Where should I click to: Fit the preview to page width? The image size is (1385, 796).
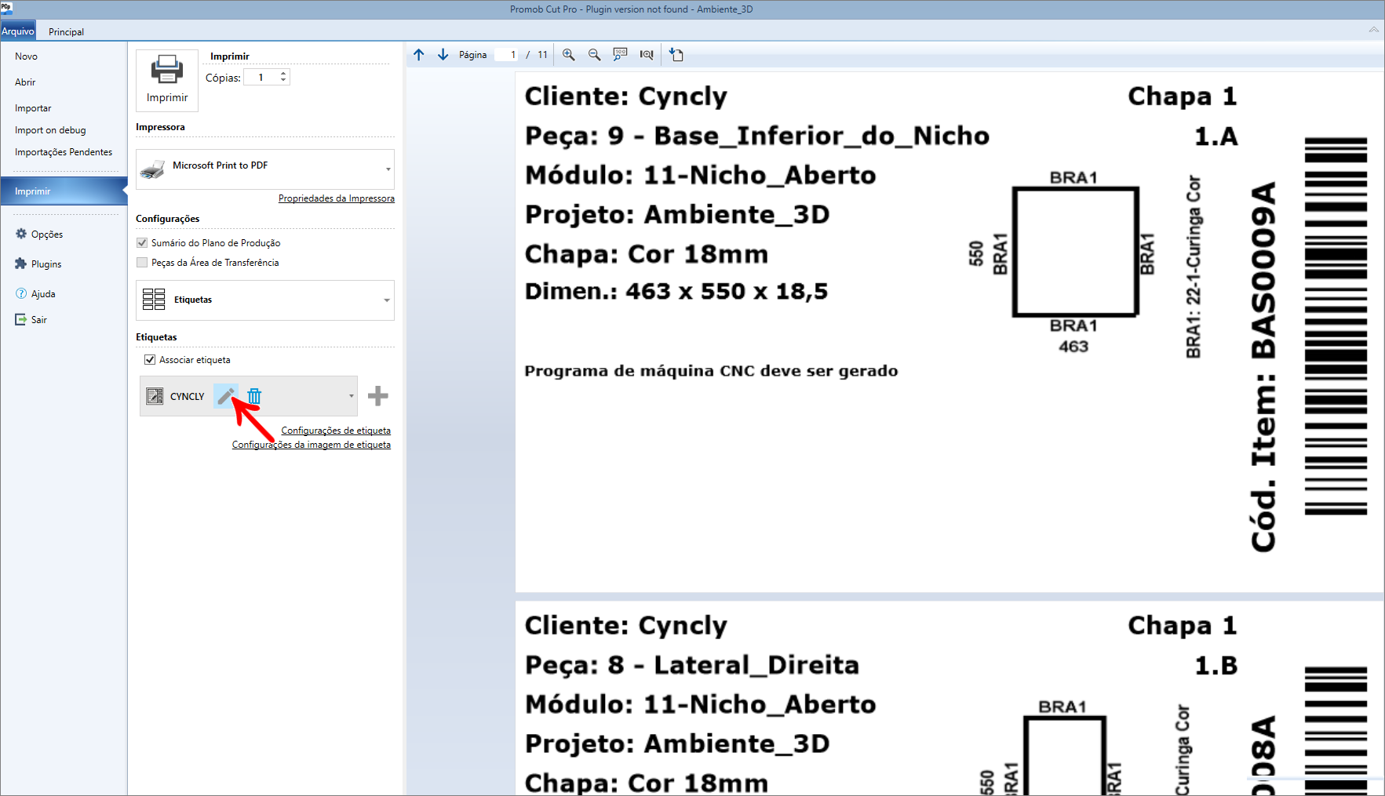coord(647,55)
